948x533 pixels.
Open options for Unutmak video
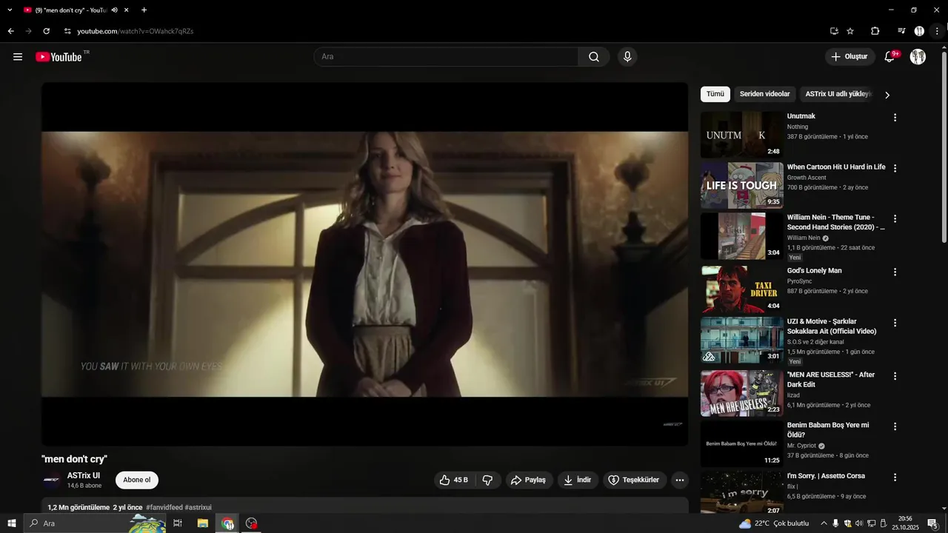(895, 118)
